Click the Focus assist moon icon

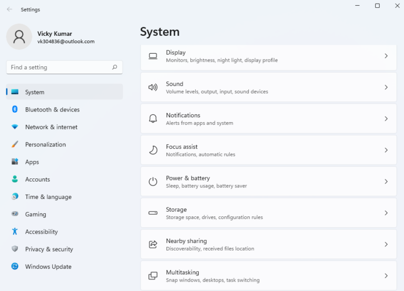pyautogui.click(x=153, y=150)
